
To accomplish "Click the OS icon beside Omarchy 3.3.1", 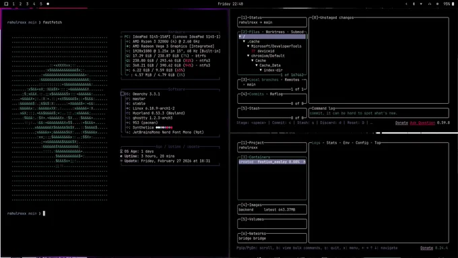I will pos(123,94).
